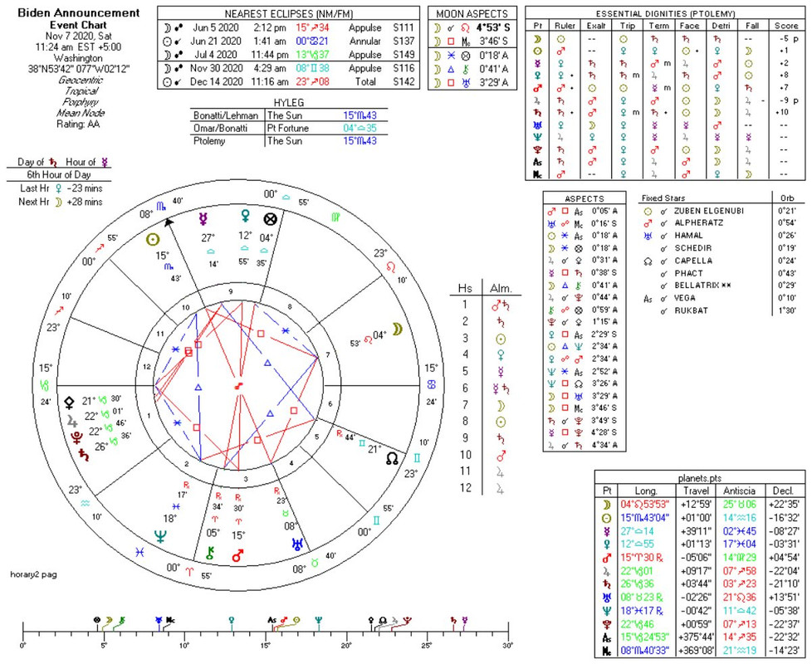Click the 'horary2 pag' page label
Viewport: 812px width, 664px height.
(34, 574)
